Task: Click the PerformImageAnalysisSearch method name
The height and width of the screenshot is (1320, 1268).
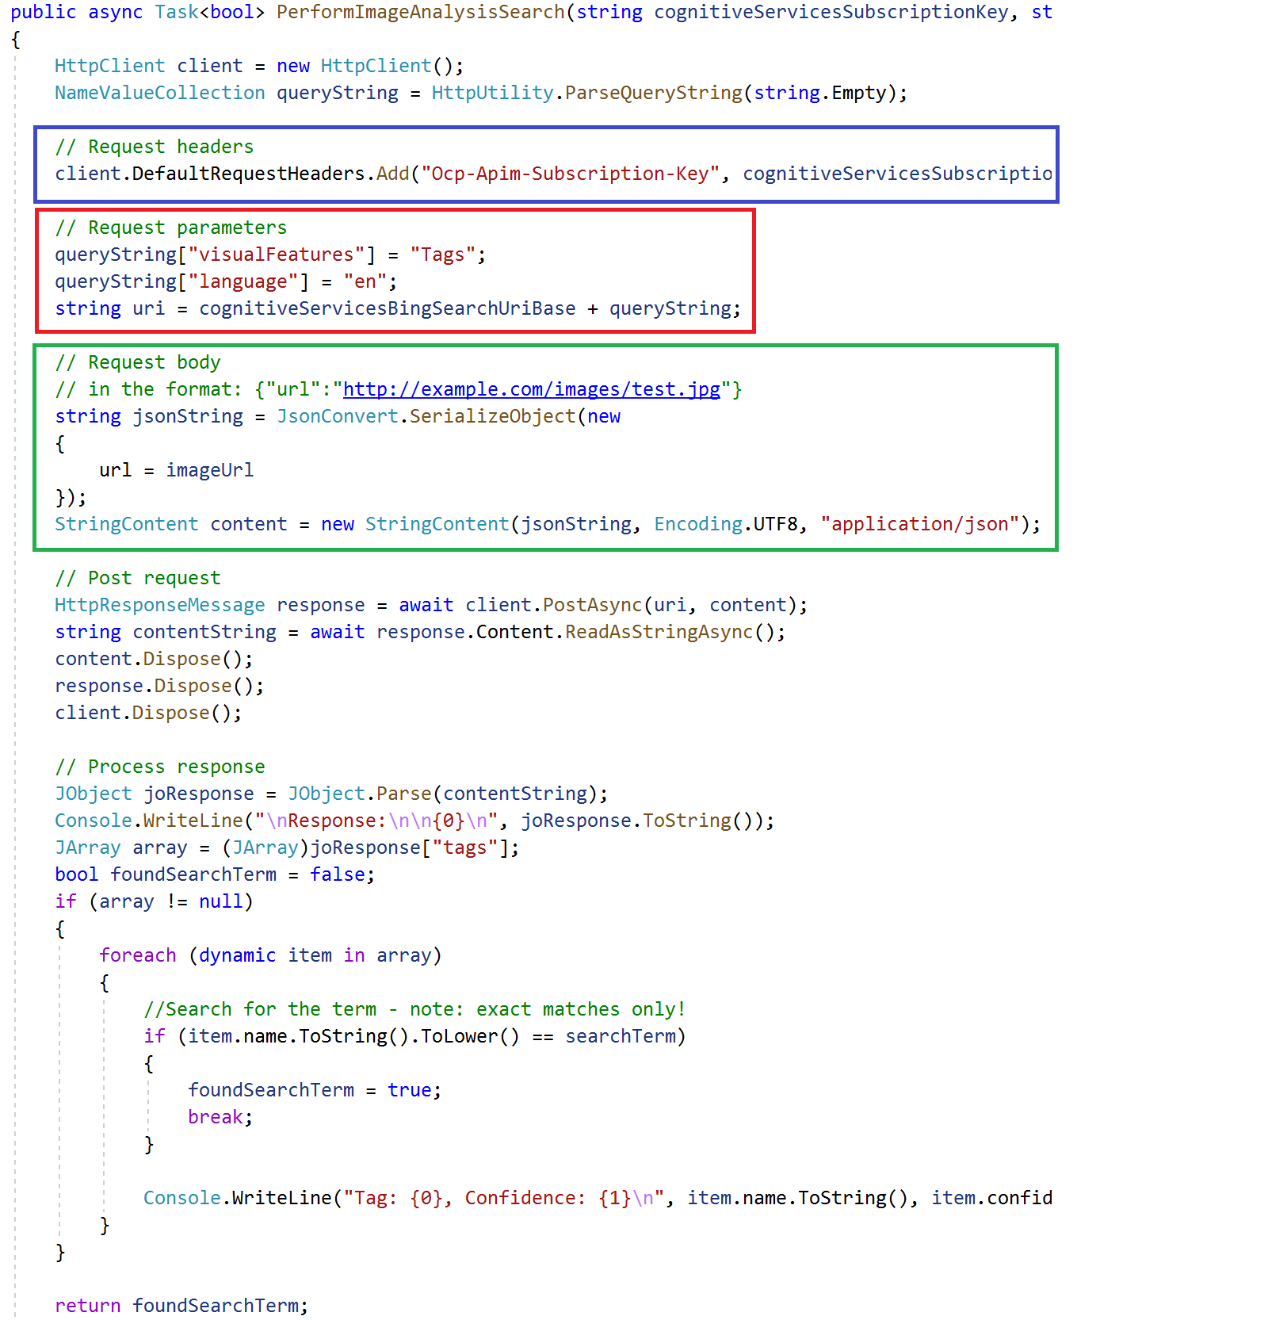Action: tap(420, 13)
